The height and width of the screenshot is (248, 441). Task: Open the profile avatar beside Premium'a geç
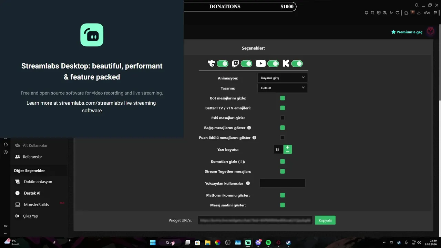pos(430,32)
